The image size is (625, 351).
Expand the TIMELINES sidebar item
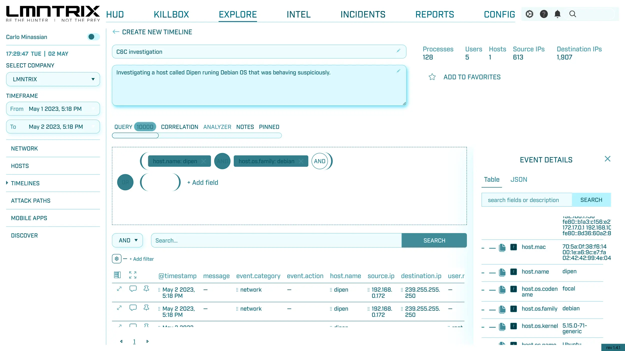(25, 183)
